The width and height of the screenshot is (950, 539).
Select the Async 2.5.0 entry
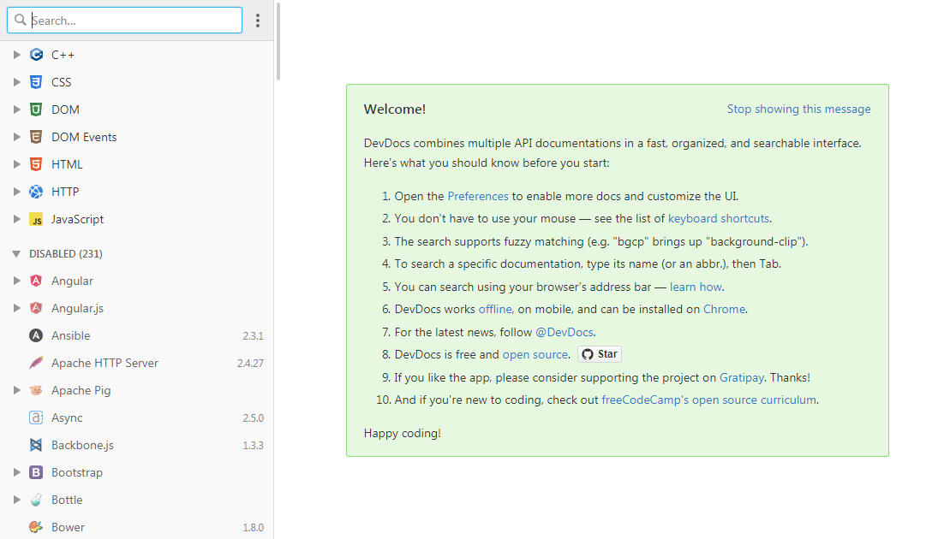(x=137, y=418)
